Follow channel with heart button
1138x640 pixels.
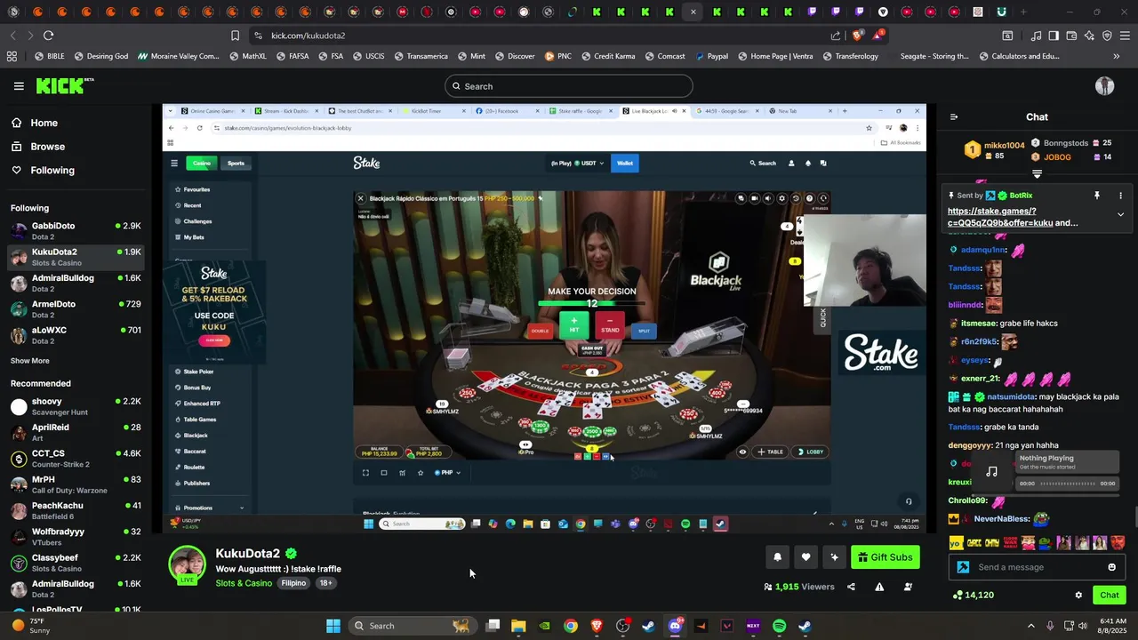tap(805, 557)
